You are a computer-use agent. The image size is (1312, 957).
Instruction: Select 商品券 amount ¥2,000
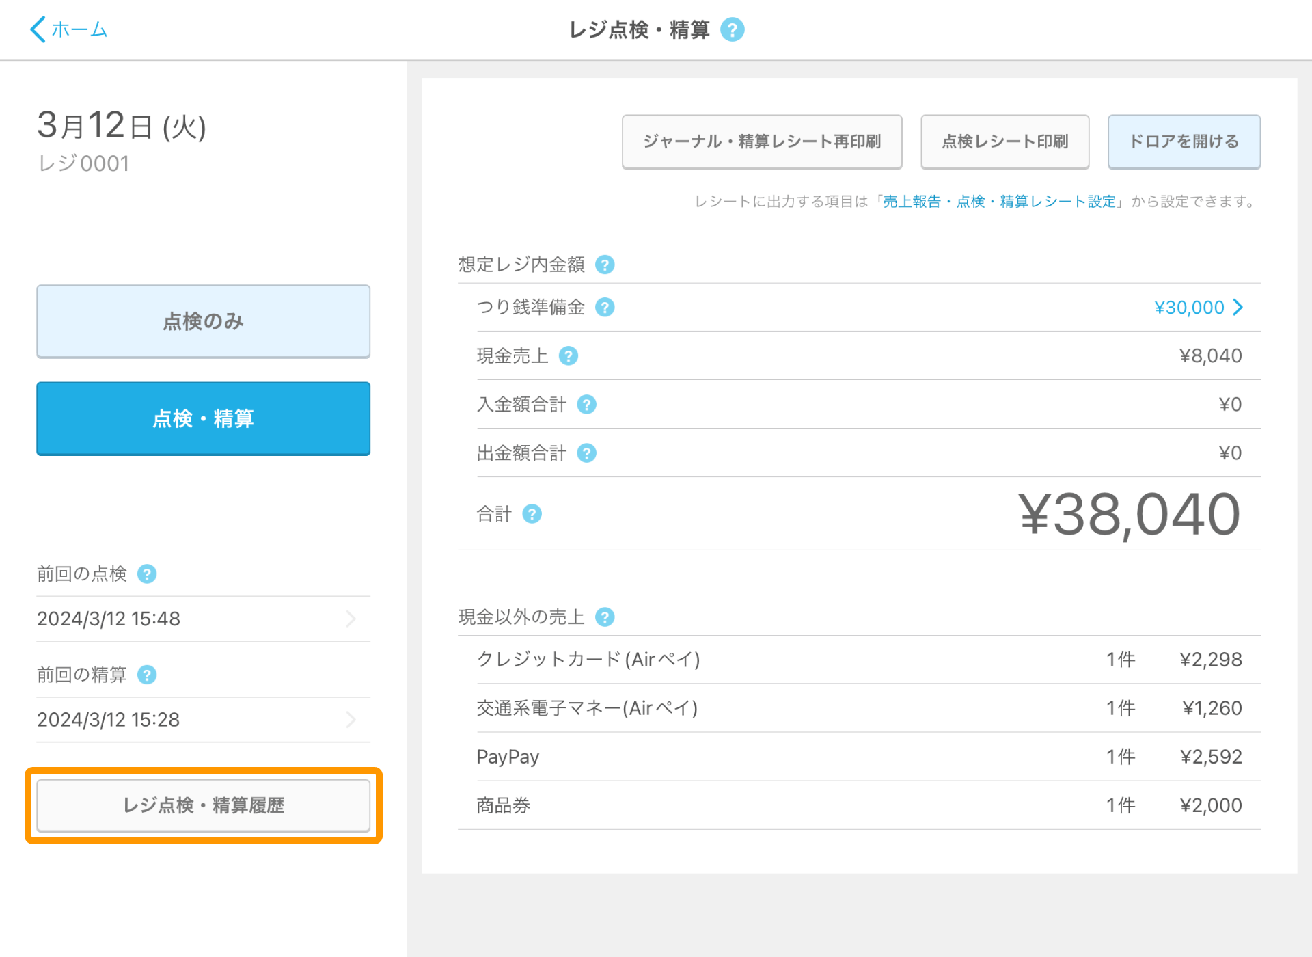tap(1211, 805)
